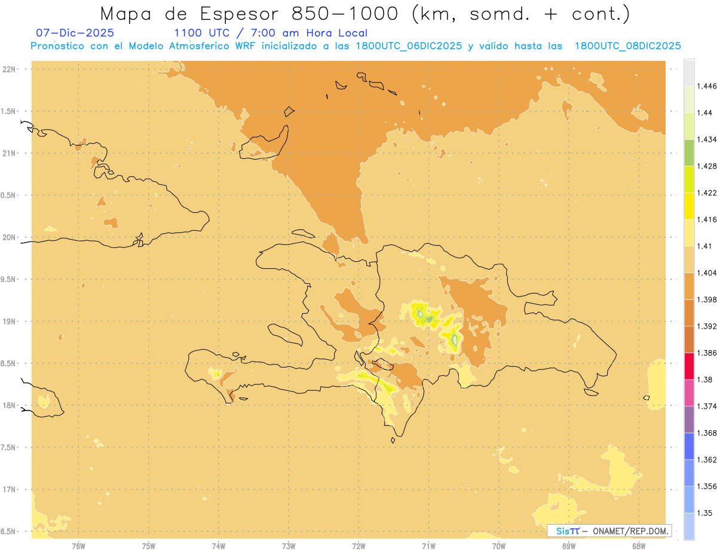Click the legend value '1.398'
This screenshot has width=717, height=554.
coord(707,299)
